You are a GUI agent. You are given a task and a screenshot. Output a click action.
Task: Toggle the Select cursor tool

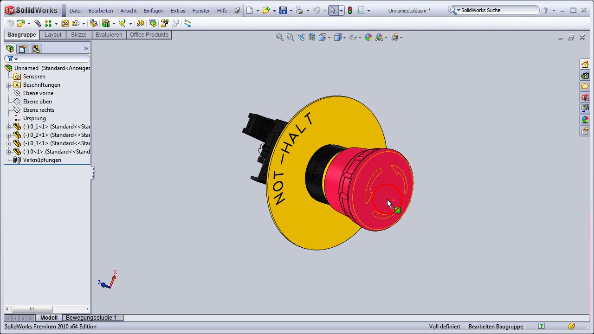pyautogui.click(x=333, y=10)
